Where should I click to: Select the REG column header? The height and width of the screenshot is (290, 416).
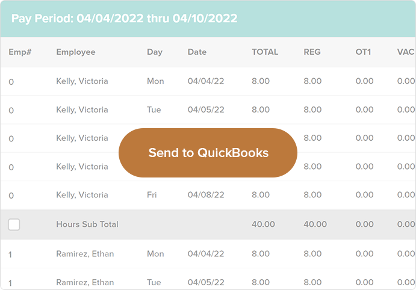pos(312,52)
